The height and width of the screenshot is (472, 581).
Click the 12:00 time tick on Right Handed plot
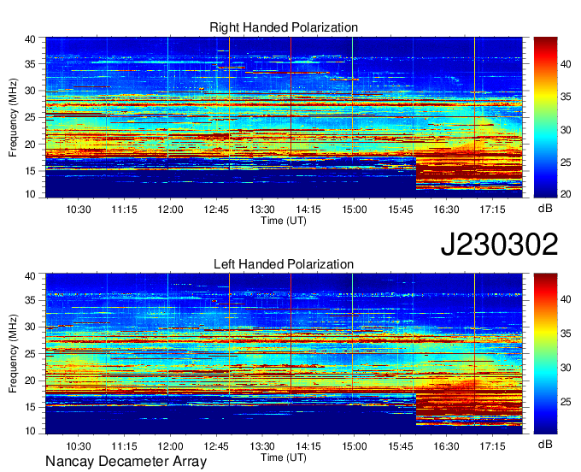coord(170,209)
